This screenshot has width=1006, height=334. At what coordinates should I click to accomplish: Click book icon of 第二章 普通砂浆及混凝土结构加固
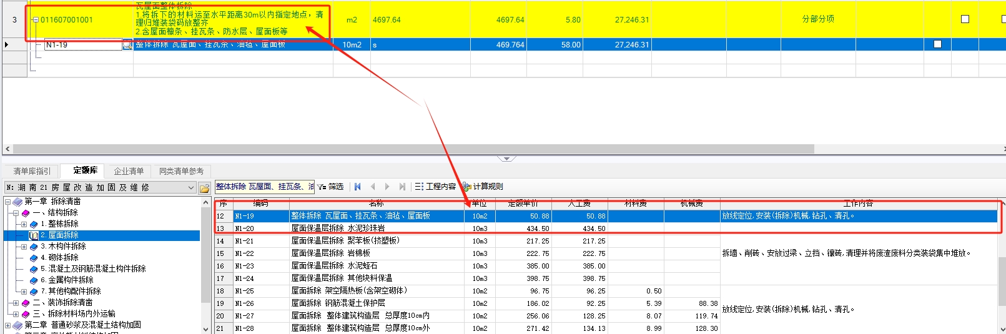(18, 325)
